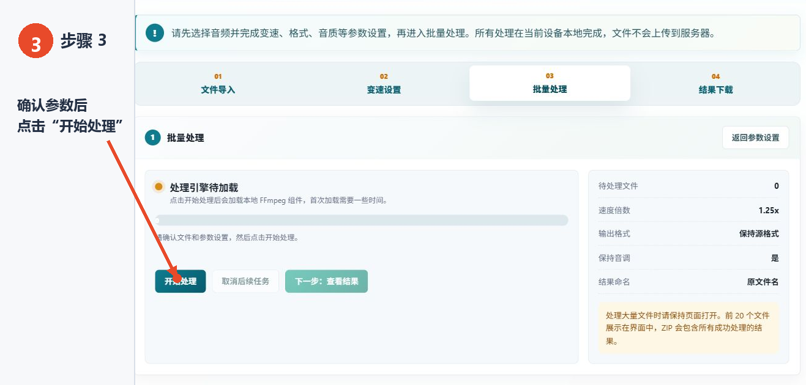Switch to the 变速设置 tab

tap(384, 83)
